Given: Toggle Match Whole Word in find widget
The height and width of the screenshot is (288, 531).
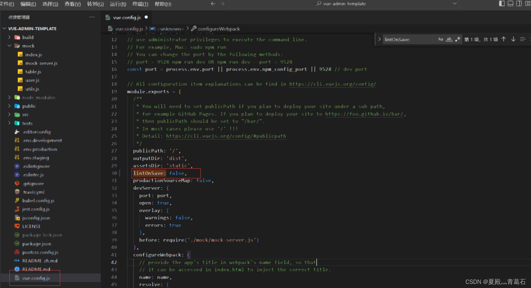Looking at the screenshot, I should tap(449, 39).
